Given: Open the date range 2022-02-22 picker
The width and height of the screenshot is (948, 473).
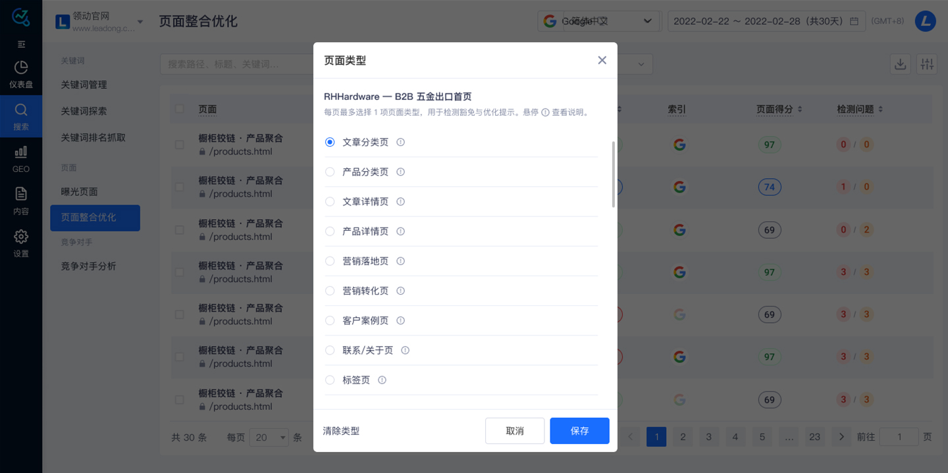Looking at the screenshot, I should pyautogui.click(x=767, y=21).
